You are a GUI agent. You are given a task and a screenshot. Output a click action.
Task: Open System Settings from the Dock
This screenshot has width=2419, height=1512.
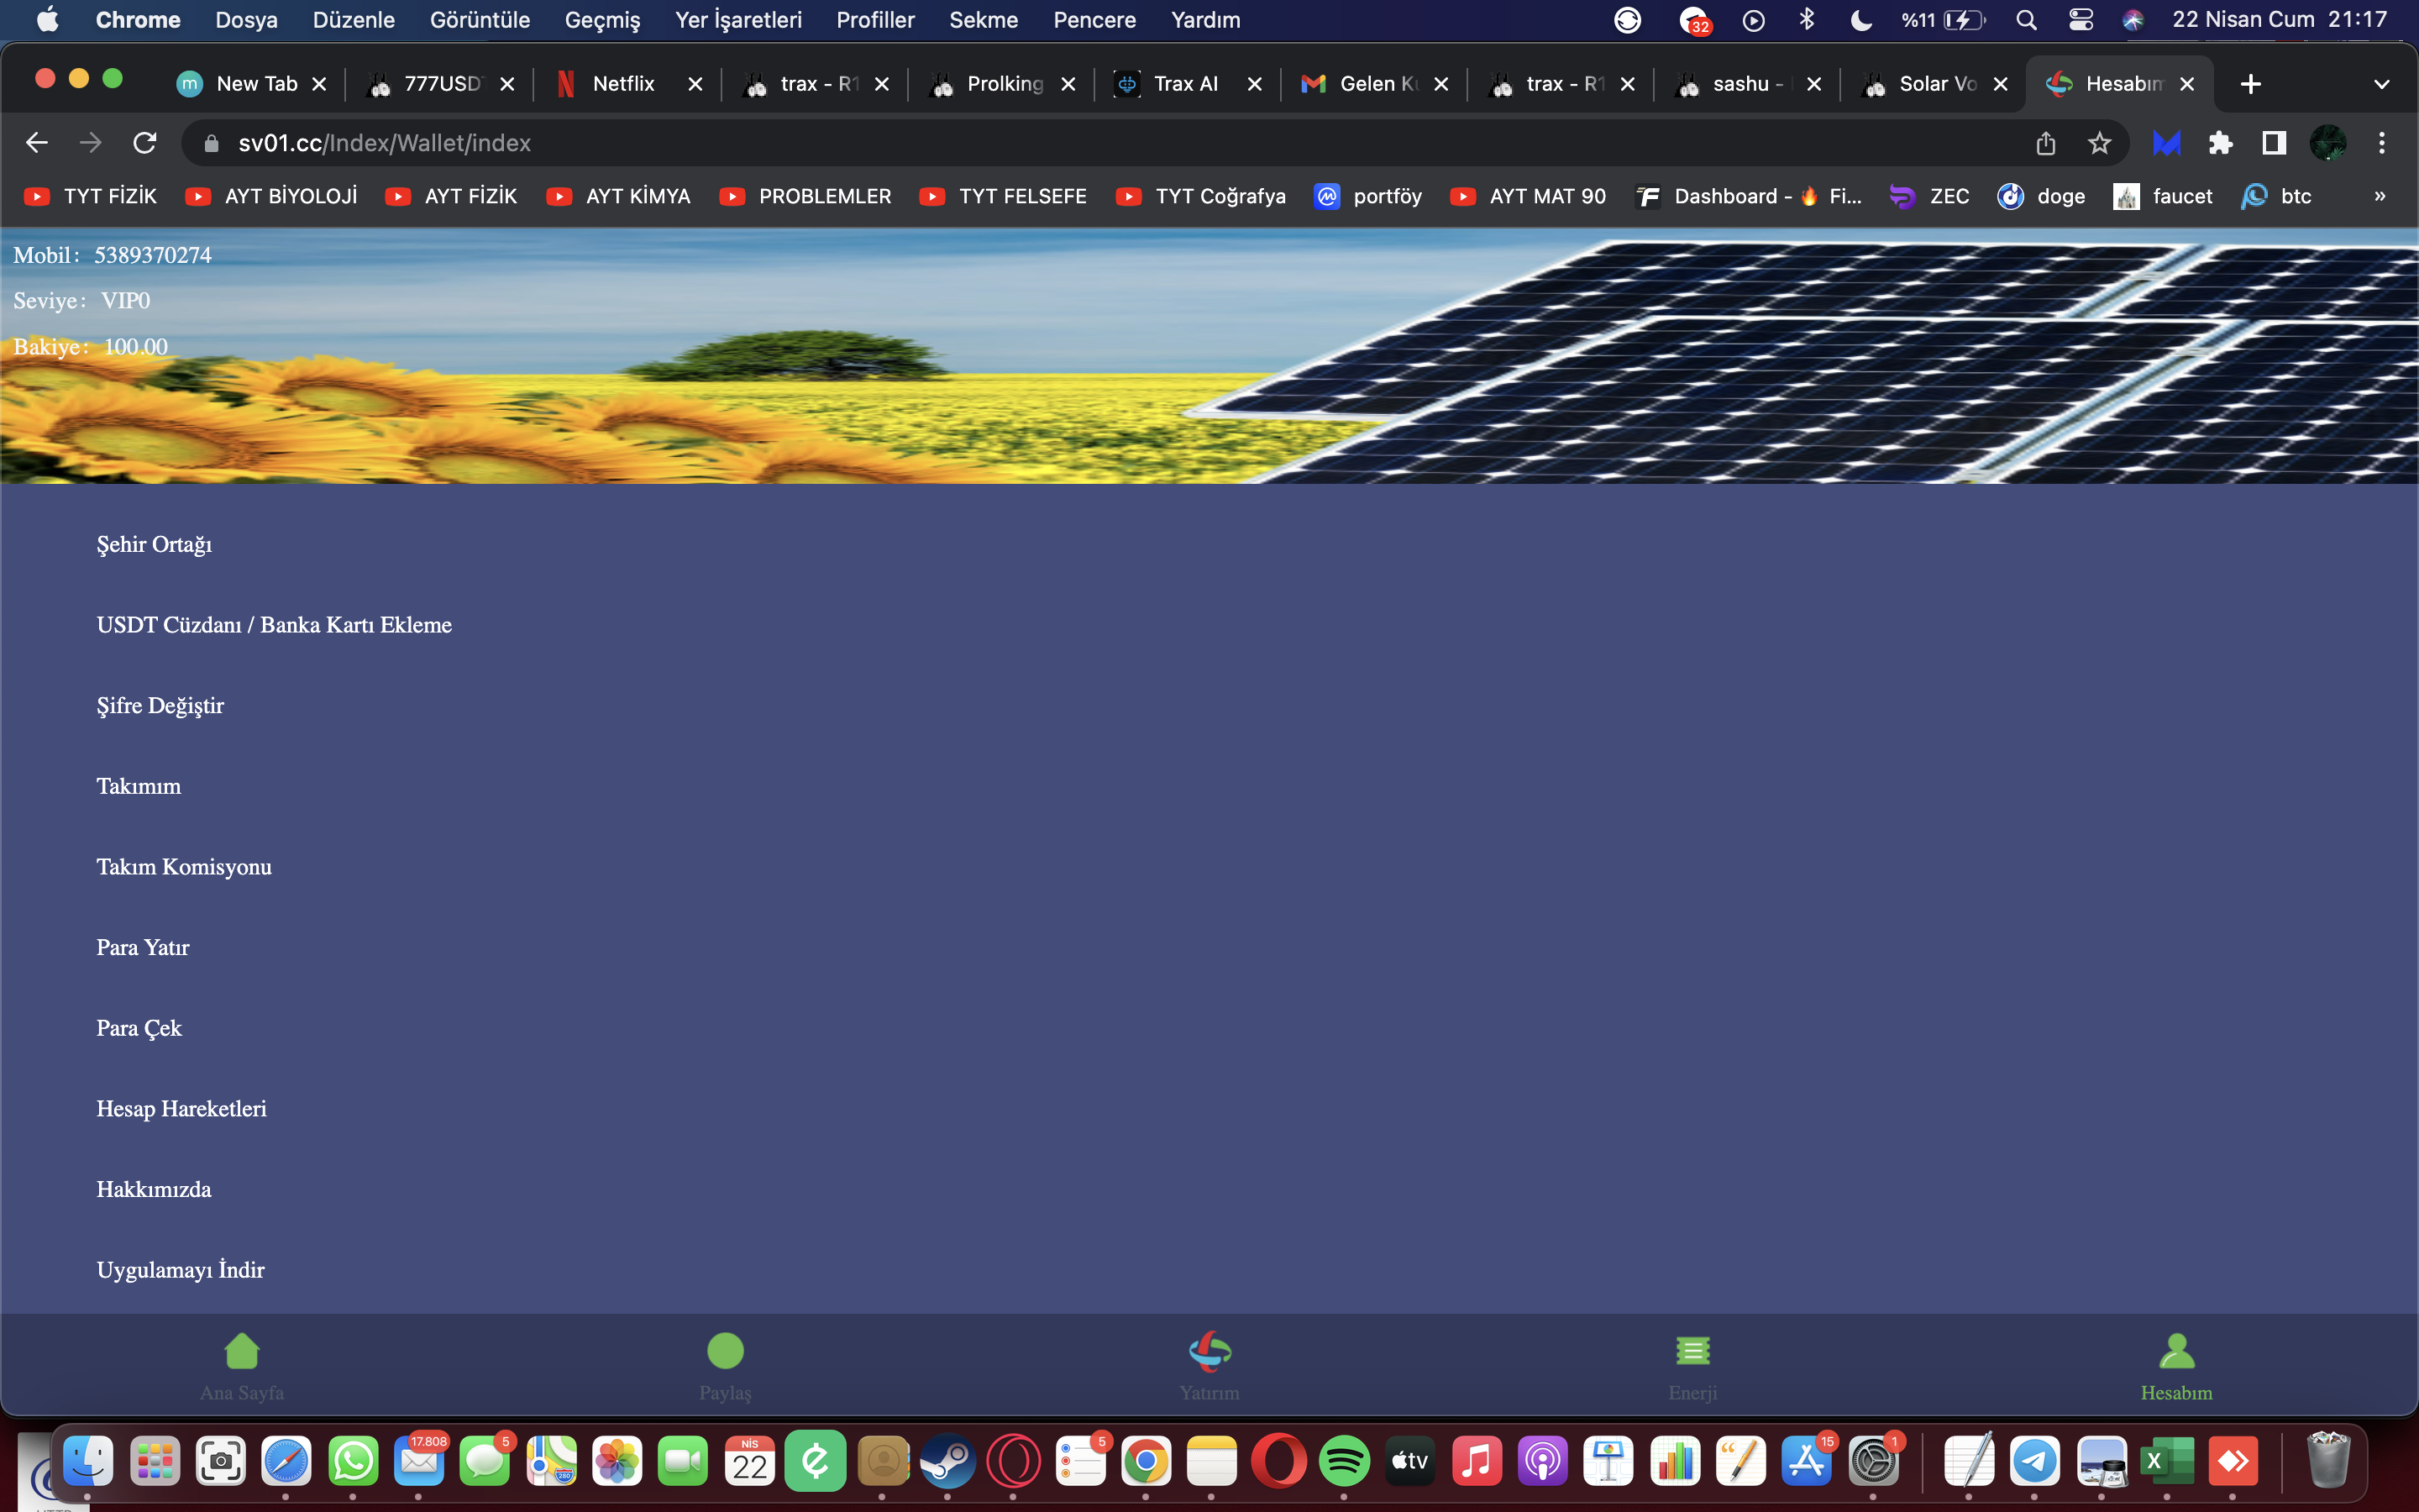coord(1873,1462)
